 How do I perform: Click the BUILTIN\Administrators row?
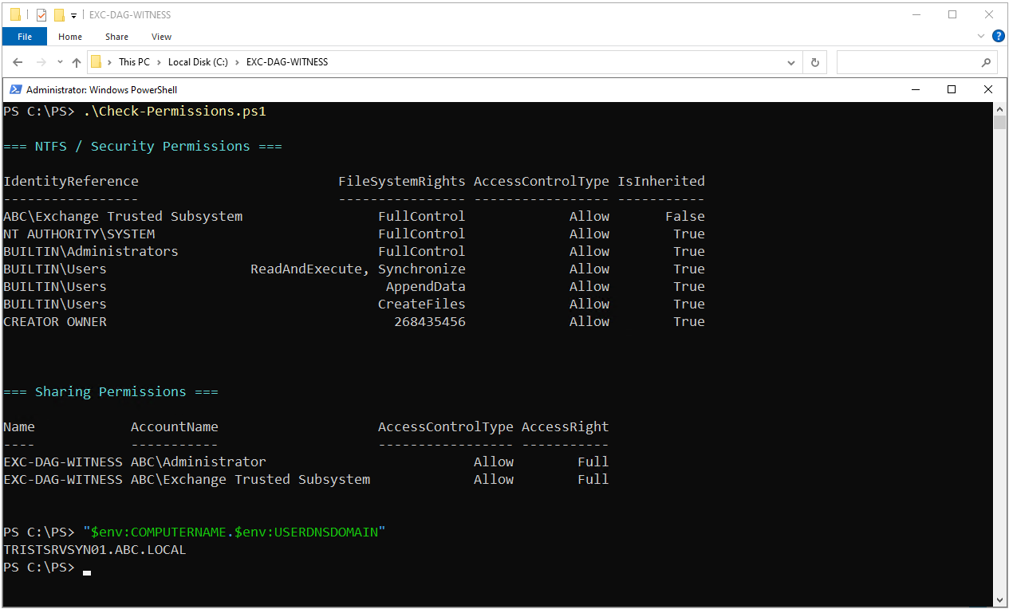pyautogui.click(x=354, y=251)
